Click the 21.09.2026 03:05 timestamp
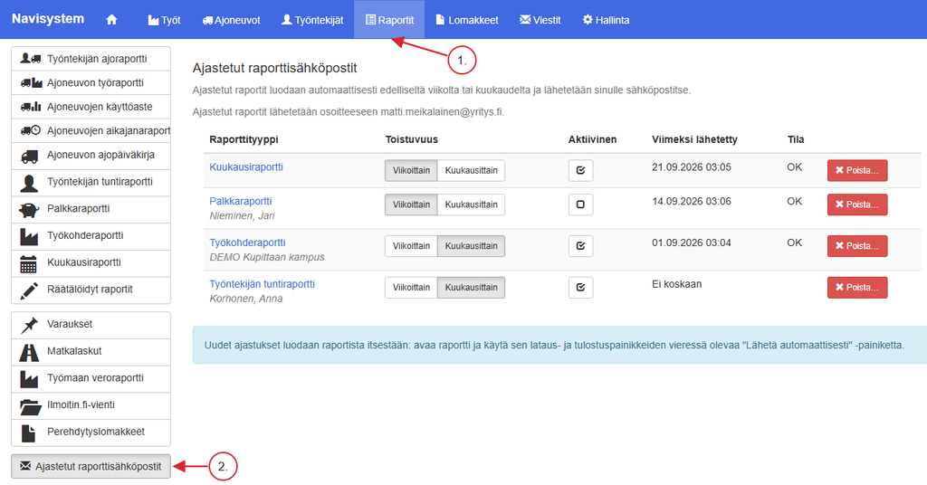 point(691,167)
